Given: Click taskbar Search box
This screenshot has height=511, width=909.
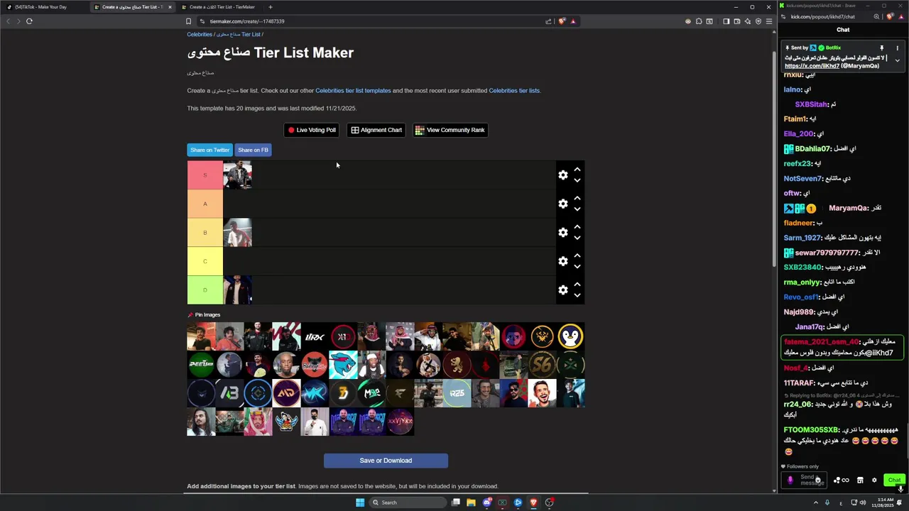Looking at the screenshot, I should (408, 502).
